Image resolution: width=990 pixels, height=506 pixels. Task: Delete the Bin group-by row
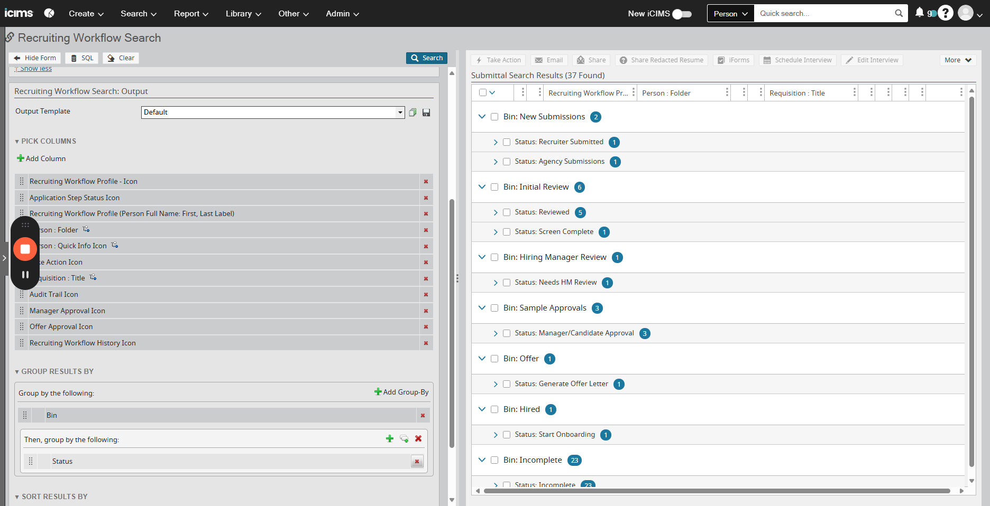(423, 416)
